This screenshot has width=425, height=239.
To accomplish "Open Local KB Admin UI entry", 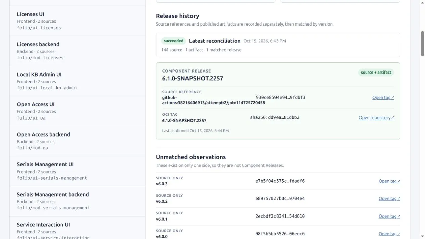I will click(x=78, y=81).
